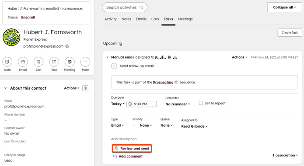Open the Today due date dropdown

click(x=118, y=104)
